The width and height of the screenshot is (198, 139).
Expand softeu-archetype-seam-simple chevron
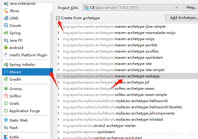point(58,94)
